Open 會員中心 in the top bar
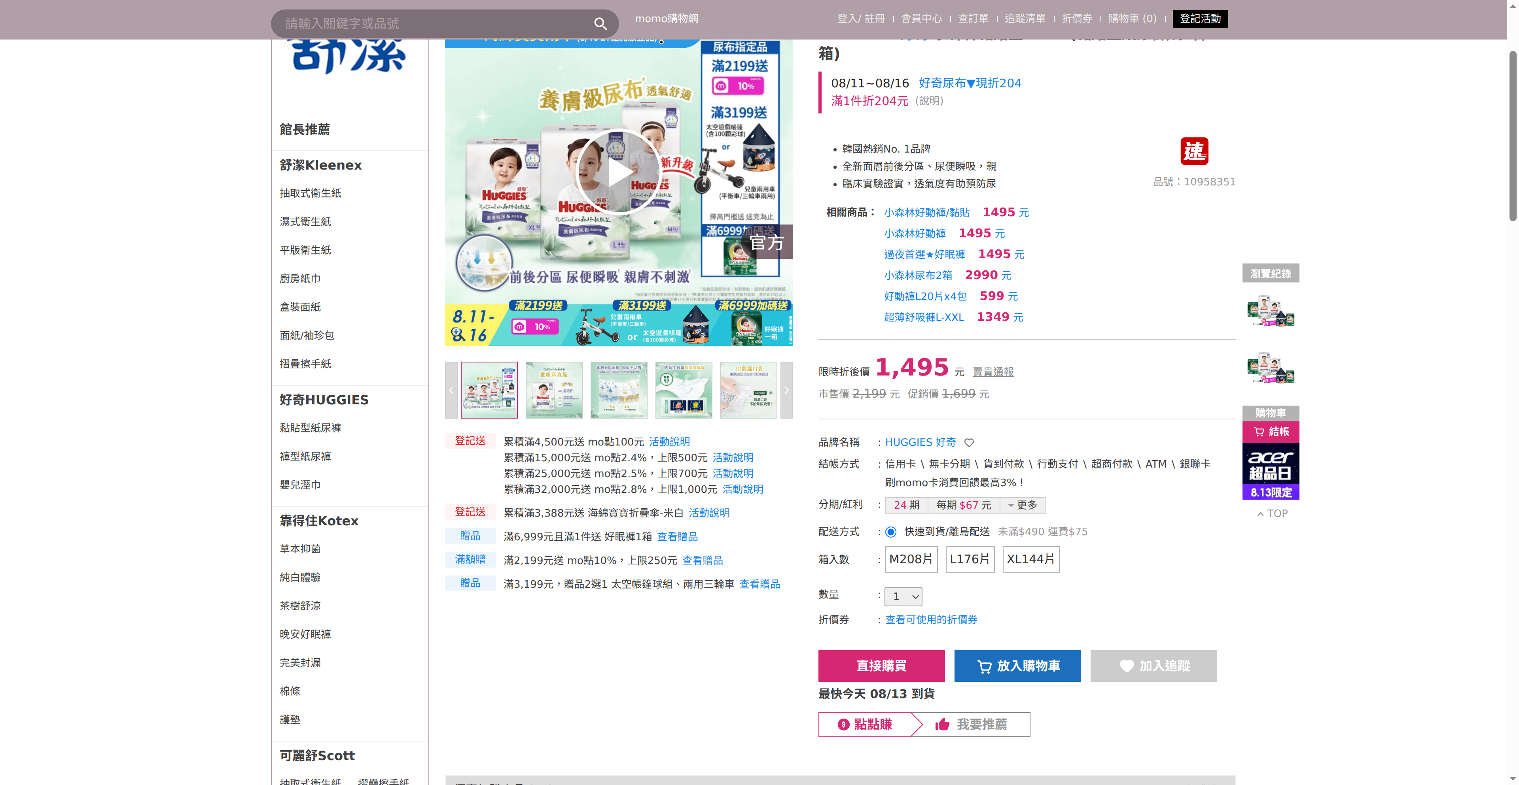The width and height of the screenshot is (1519, 785). (922, 19)
